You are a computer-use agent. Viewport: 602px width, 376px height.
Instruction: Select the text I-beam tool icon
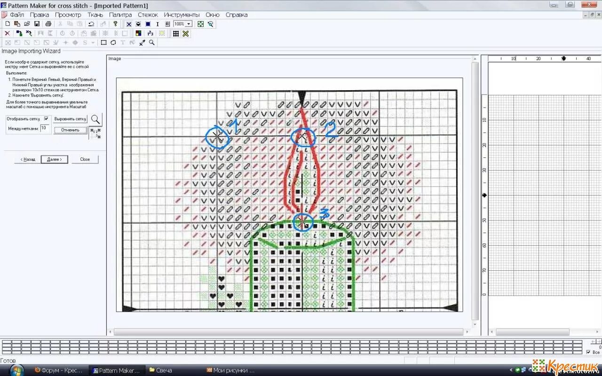(x=158, y=24)
